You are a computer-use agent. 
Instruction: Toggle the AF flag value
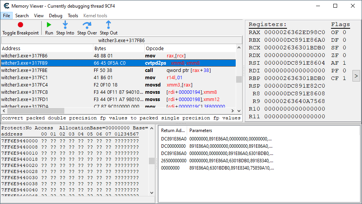coord(344,63)
